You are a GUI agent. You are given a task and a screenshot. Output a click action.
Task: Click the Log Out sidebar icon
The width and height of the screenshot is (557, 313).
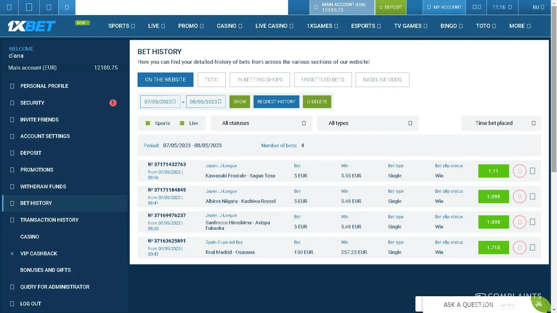coord(12,304)
